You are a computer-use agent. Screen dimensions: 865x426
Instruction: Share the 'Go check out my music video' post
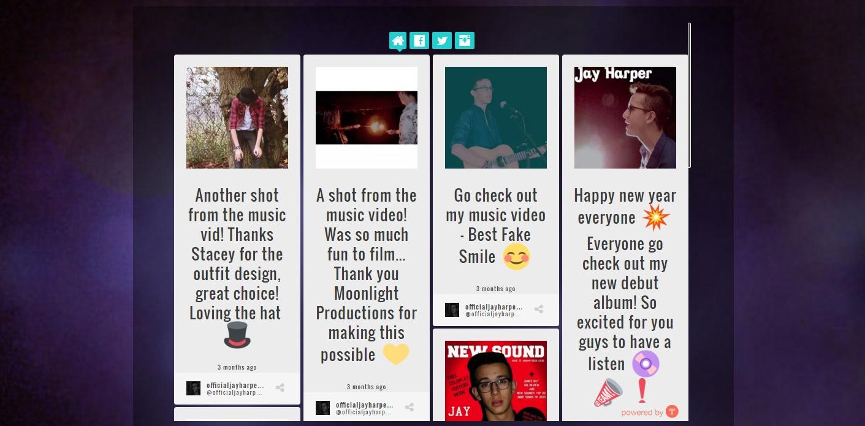(x=539, y=309)
